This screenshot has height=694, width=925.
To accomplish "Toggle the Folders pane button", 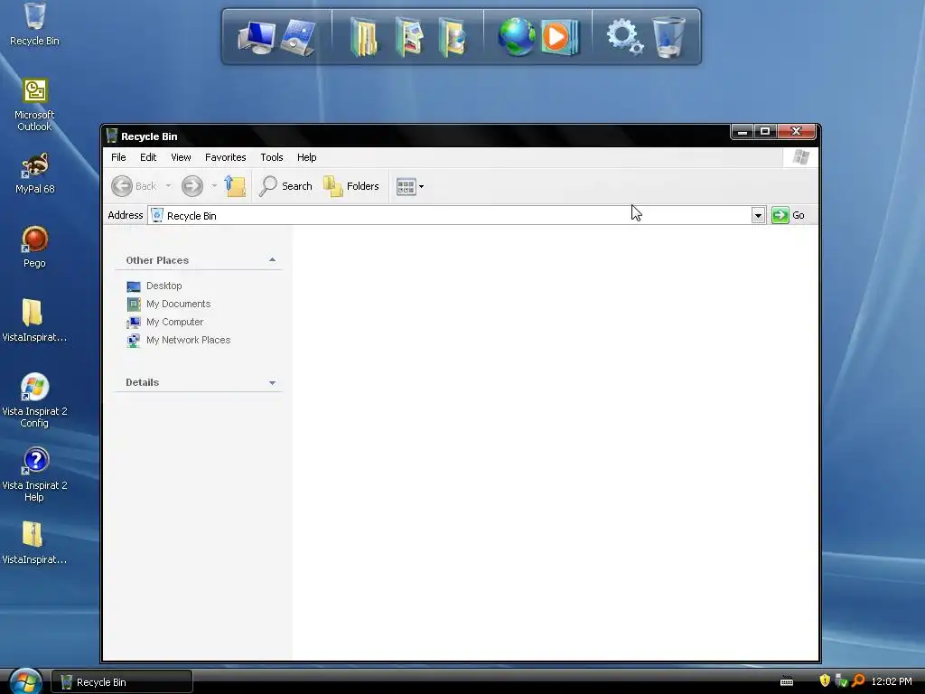I will tap(351, 186).
